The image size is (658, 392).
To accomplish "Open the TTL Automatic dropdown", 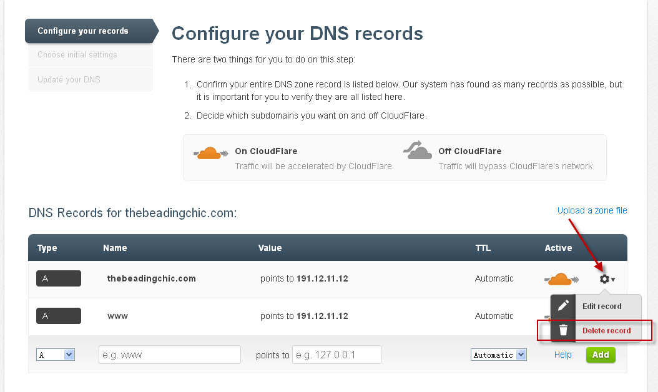I will tap(498, 354).
